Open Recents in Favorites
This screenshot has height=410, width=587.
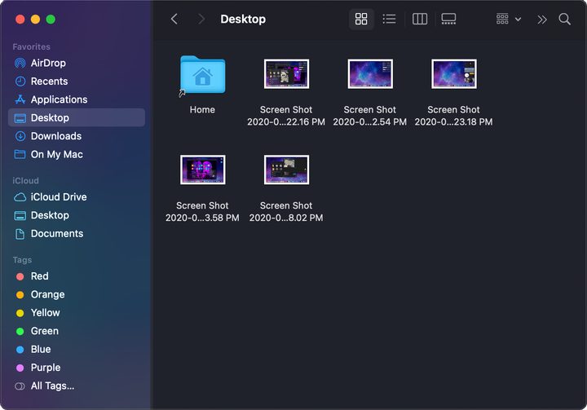(77, 82)
